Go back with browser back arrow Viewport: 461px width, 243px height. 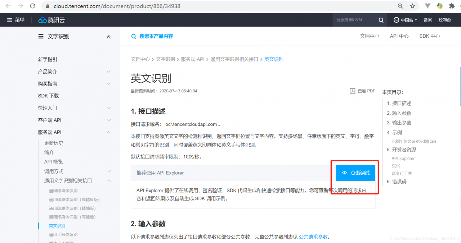click(x=8, y=6)
